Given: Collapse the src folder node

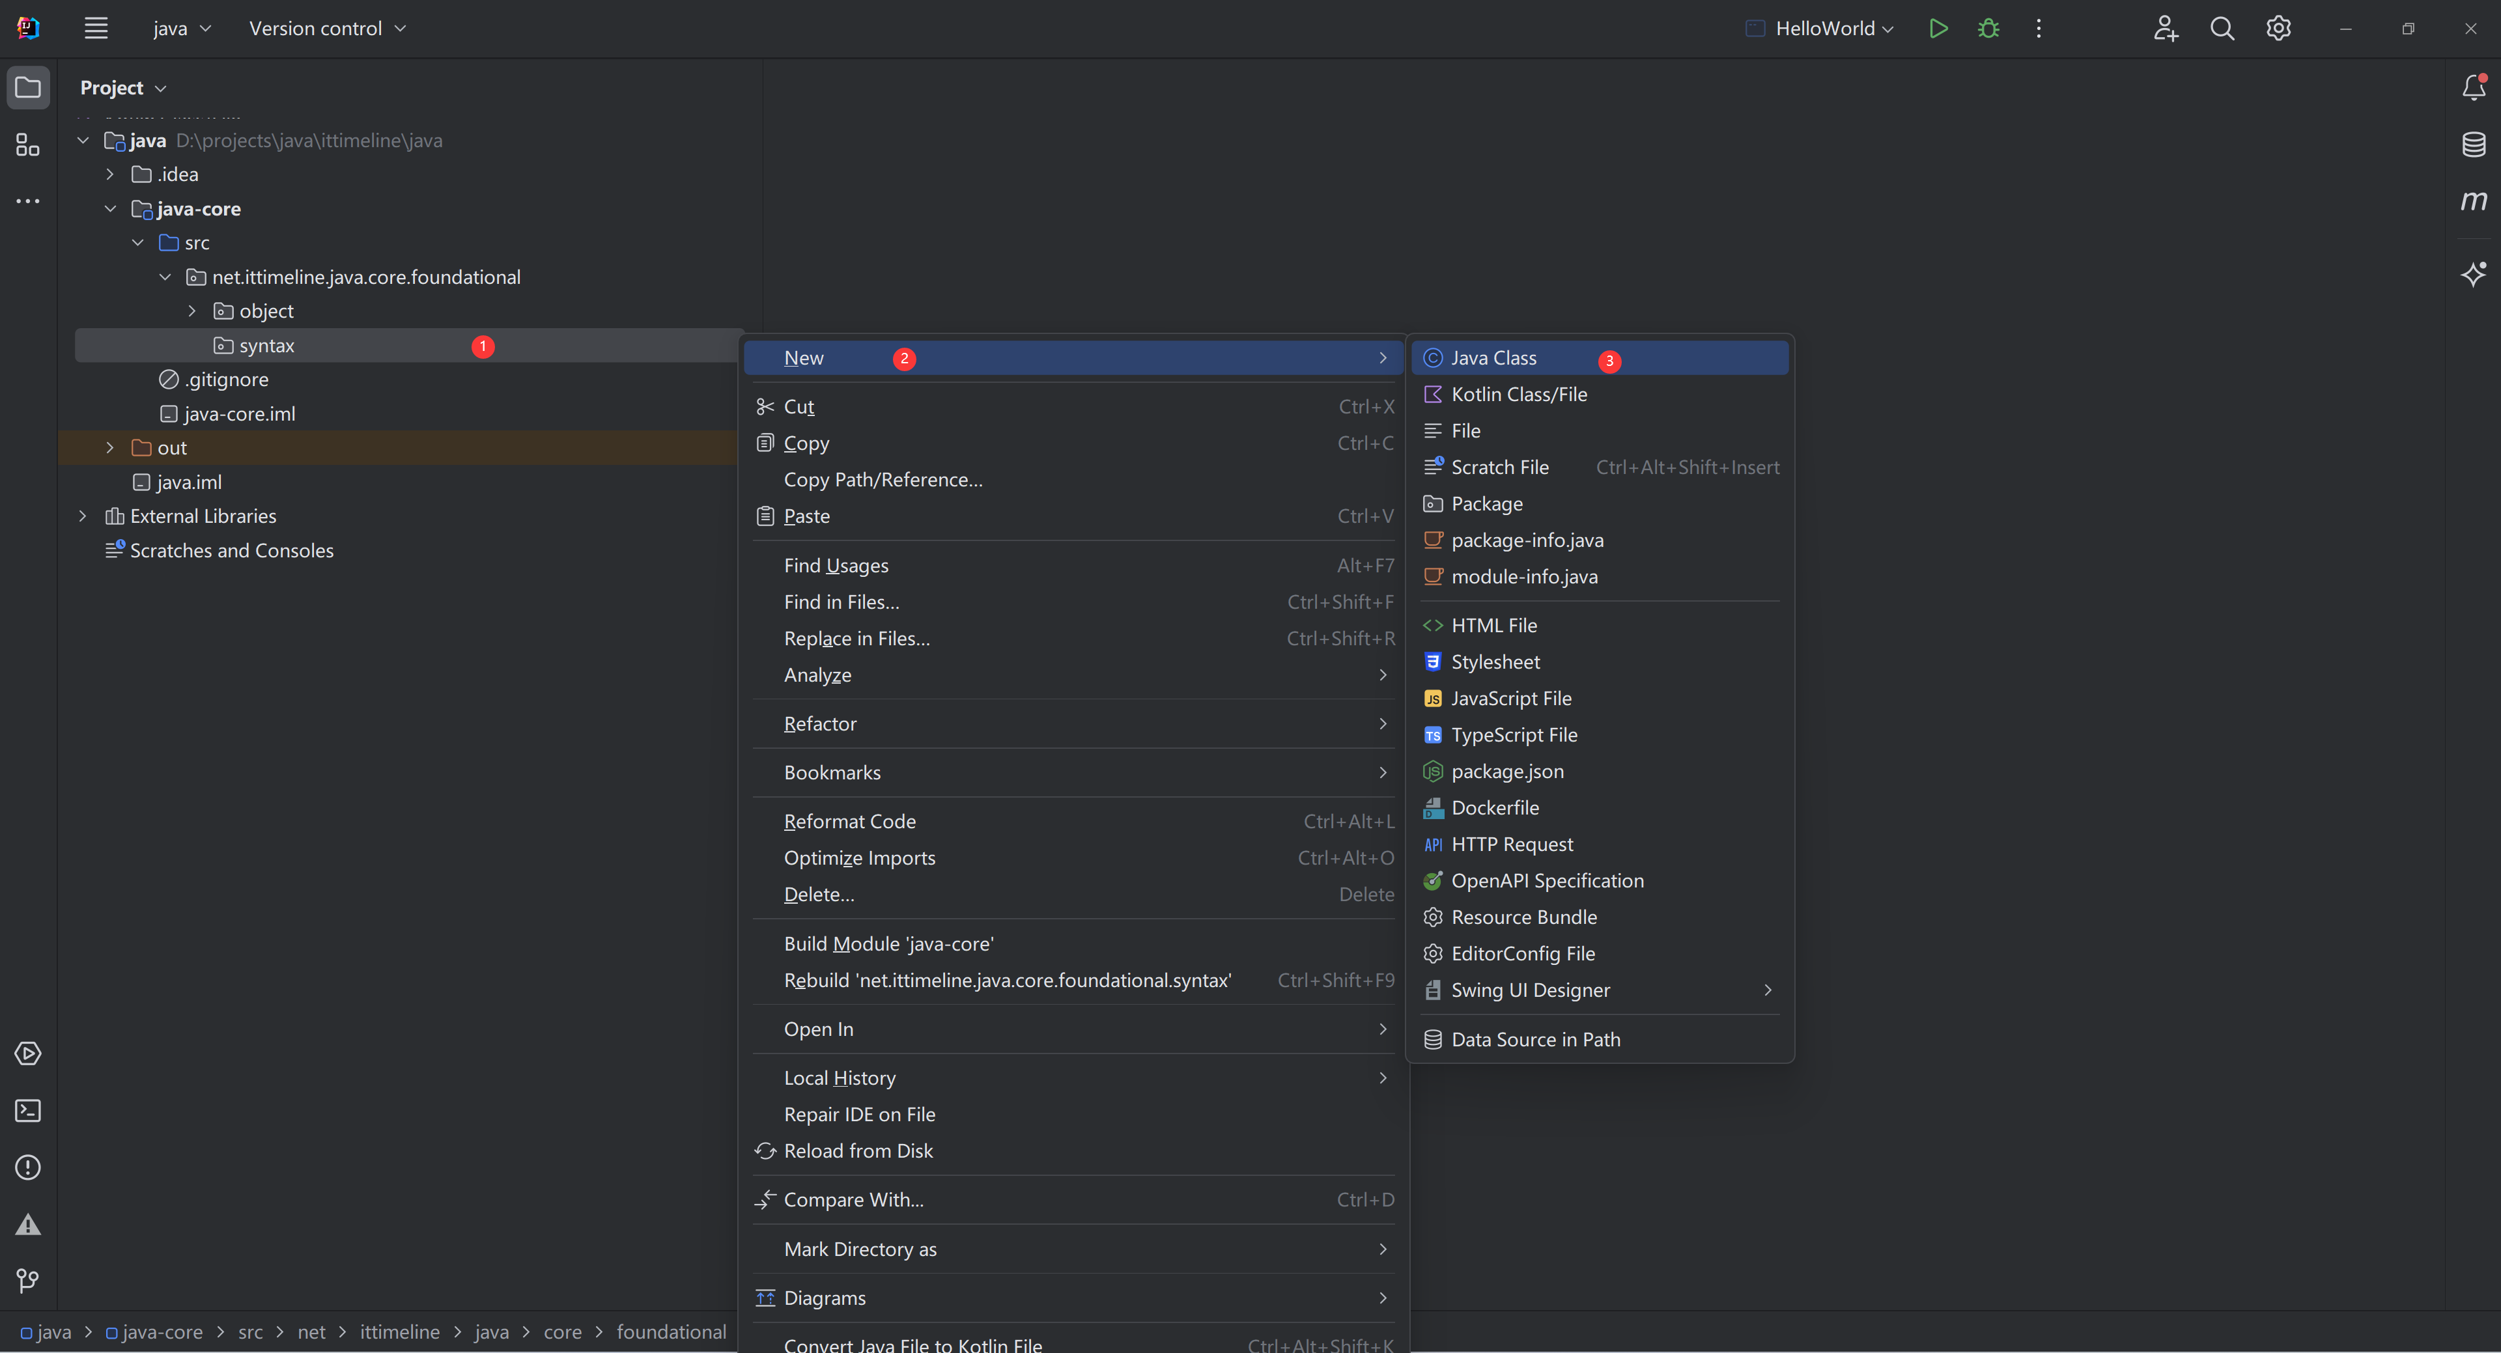Looking at the screenshot, I should [x=138, y=243].
